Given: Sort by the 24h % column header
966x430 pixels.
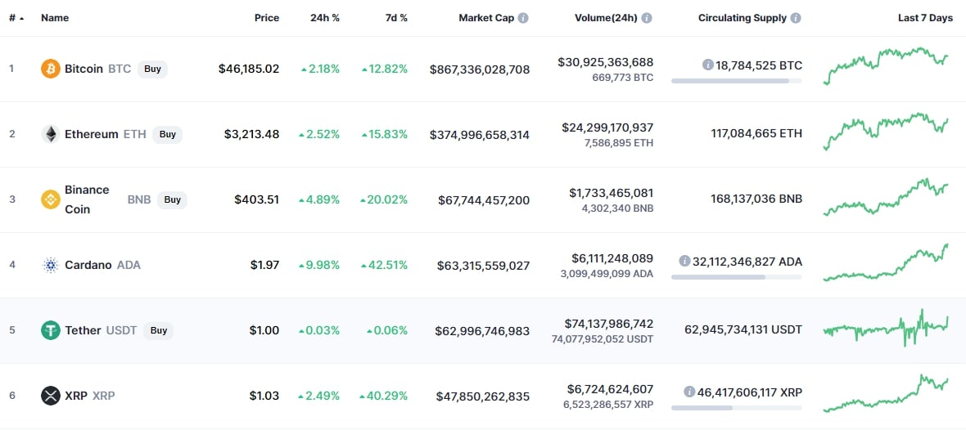Looking at the screenshot, I should pyautogui.click(x=325, y=18).
